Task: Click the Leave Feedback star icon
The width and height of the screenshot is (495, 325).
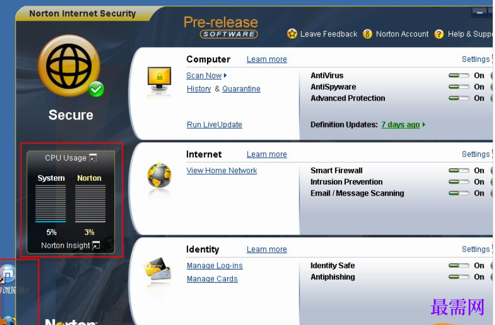Action: tap(292, 34)
